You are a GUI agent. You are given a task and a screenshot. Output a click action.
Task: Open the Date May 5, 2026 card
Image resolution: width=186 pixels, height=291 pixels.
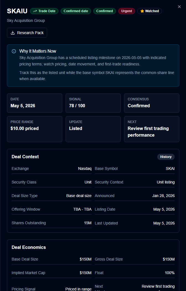coord(34,103)
